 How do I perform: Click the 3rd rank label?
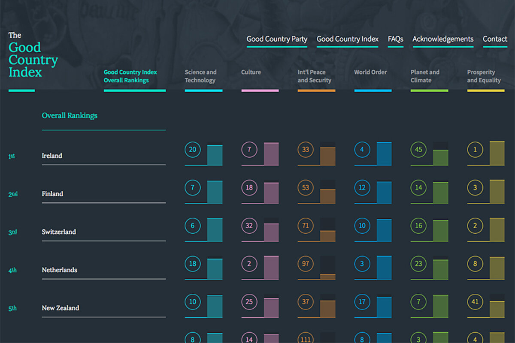(x=12, y=232)
